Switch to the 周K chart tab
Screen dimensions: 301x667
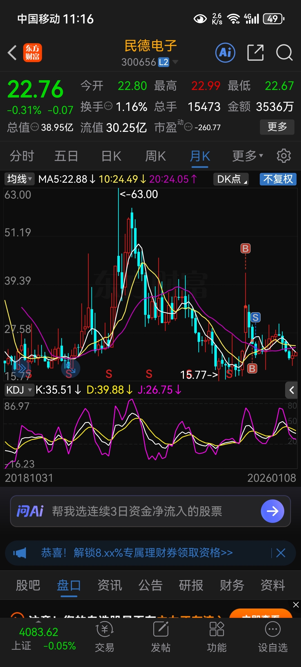[x=155, y=156]
